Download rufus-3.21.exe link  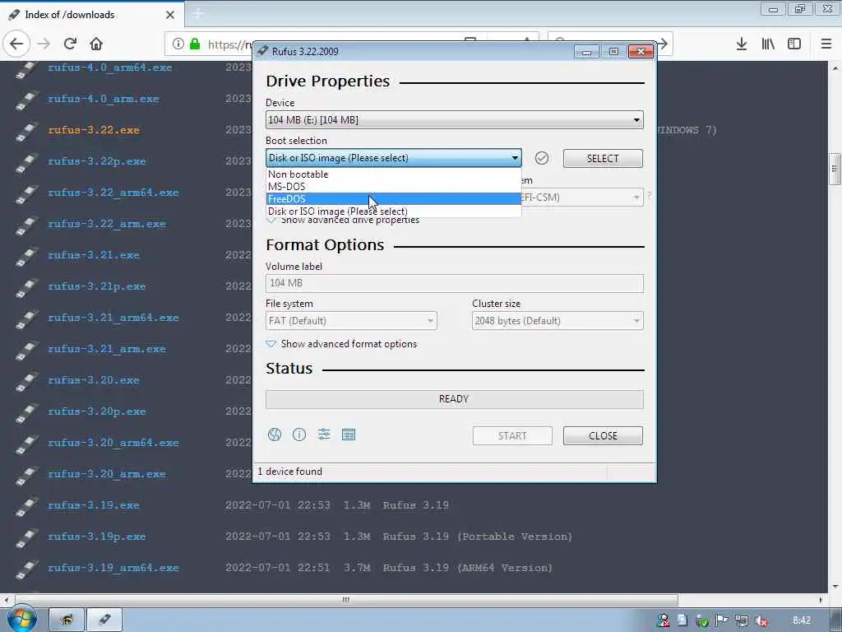(94, 255)
